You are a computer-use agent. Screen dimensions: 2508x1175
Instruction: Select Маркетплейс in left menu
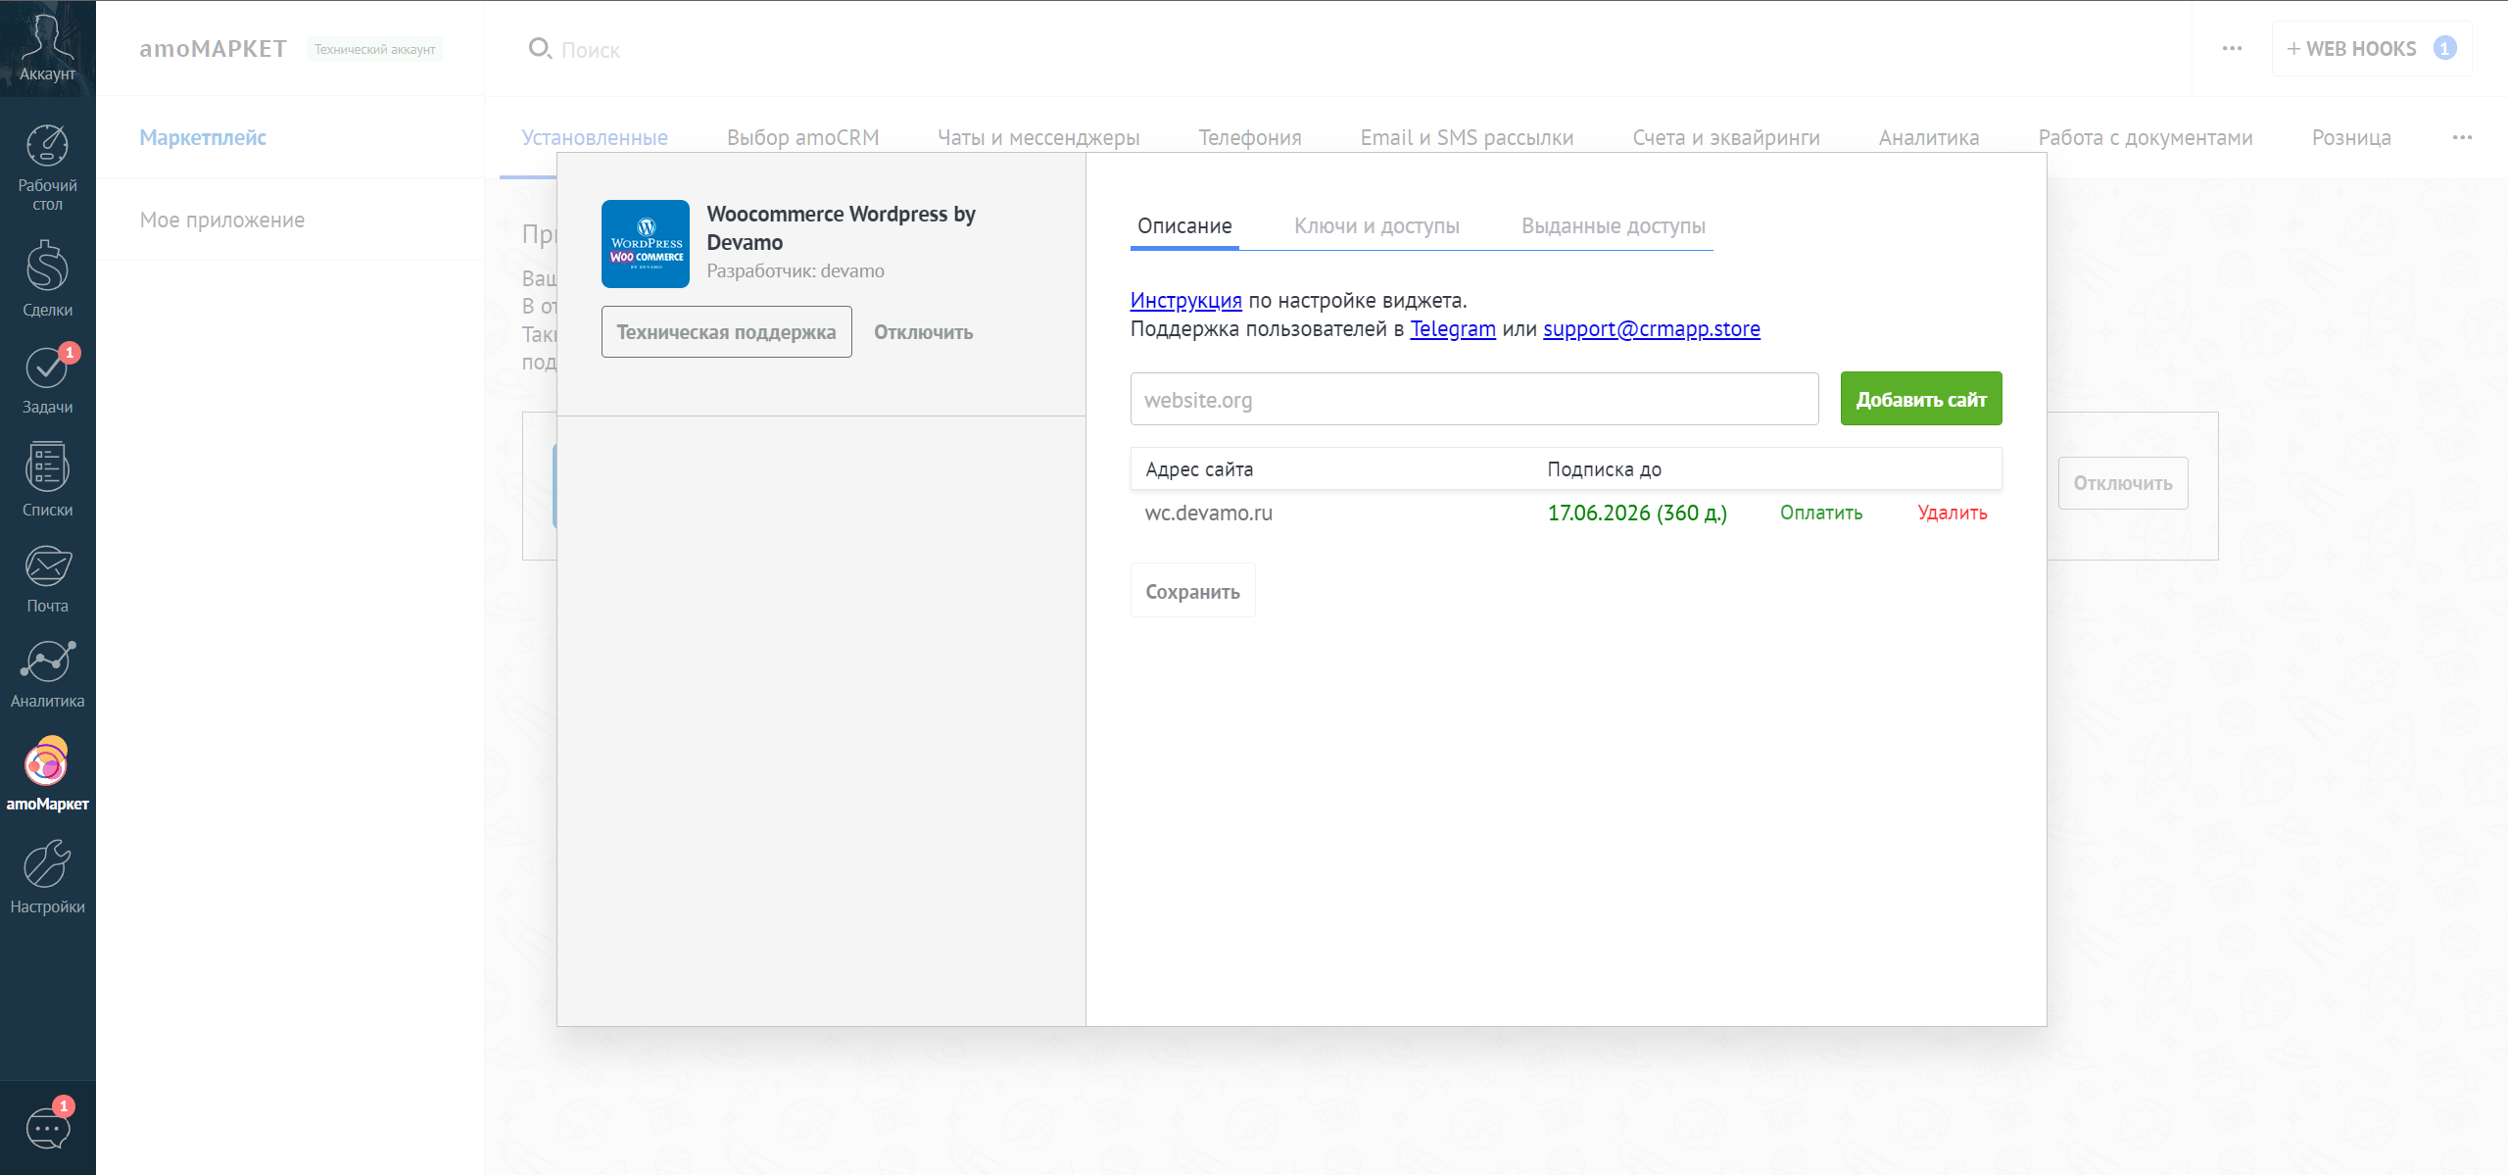[203, 137]
